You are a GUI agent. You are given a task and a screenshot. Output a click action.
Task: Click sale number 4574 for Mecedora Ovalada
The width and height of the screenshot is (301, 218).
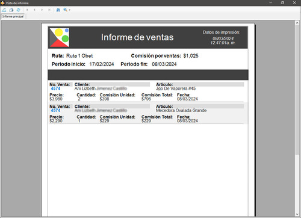pyautogui.click(x=55, y=110)
